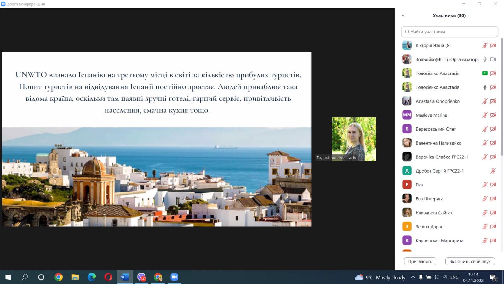Select participant Єлизавета Сайгак
The image size is (504, 284).
click(450, 213)
